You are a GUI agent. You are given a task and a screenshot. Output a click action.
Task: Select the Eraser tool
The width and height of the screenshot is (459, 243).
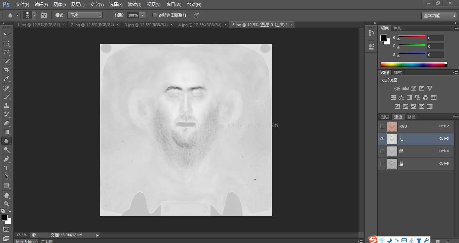(6, 123)
